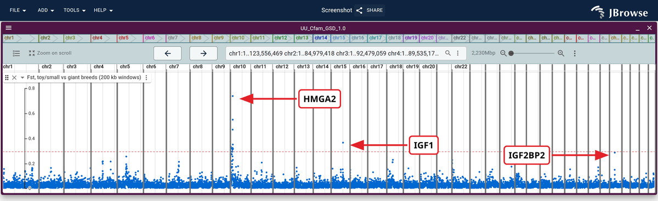Viewport: 658px width, 201px height.
Task: Open the TOOLS menu
Action: click(75, 10)
